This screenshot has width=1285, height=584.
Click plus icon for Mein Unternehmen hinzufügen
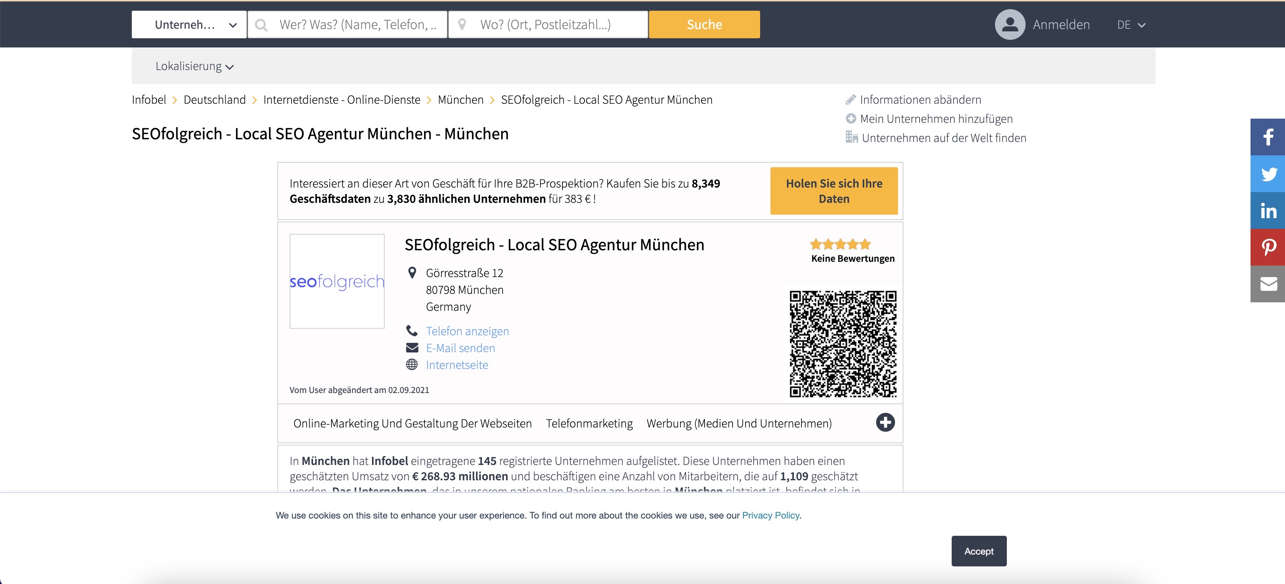(x=851, y=119)
